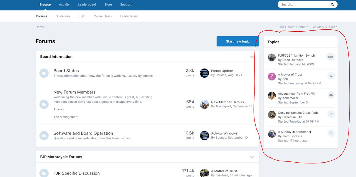Open the FJR Specific Discussion forum
The height and width of the screenshot is (177, 356).
click(x=76, y=173)
